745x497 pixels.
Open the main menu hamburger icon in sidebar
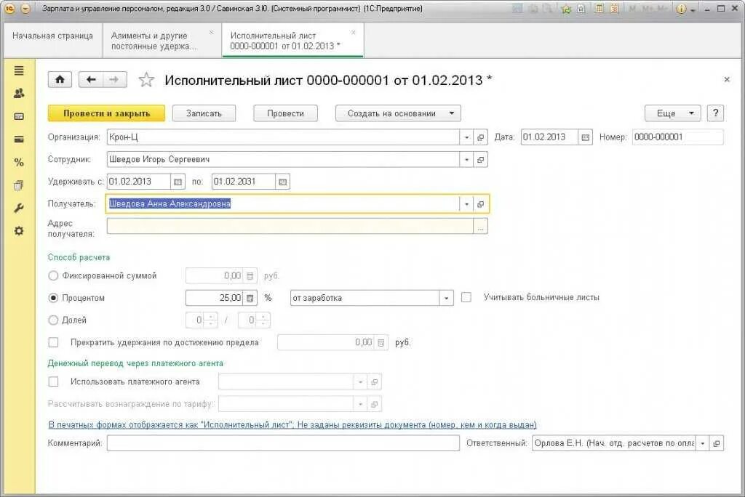[x=19, y=70]
